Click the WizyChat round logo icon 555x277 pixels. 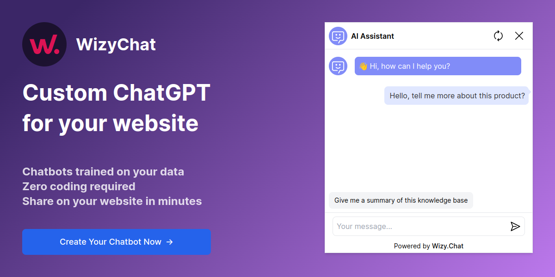(44, 44)
